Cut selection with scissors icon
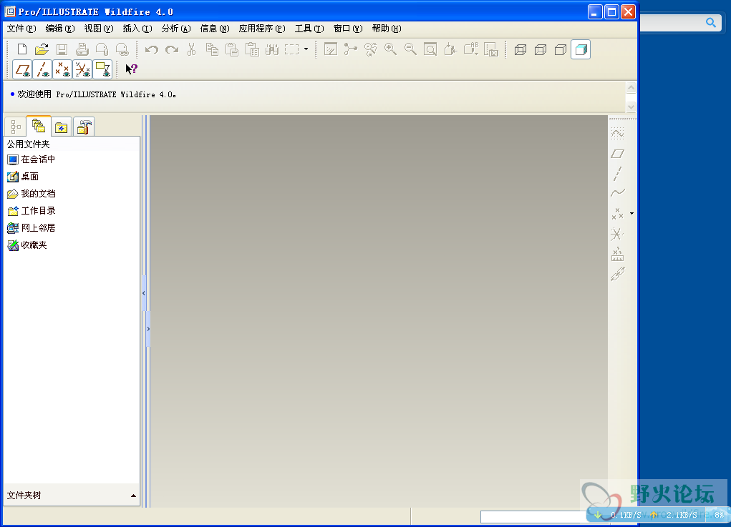This screenshot has height=527, width=731. 192,49
